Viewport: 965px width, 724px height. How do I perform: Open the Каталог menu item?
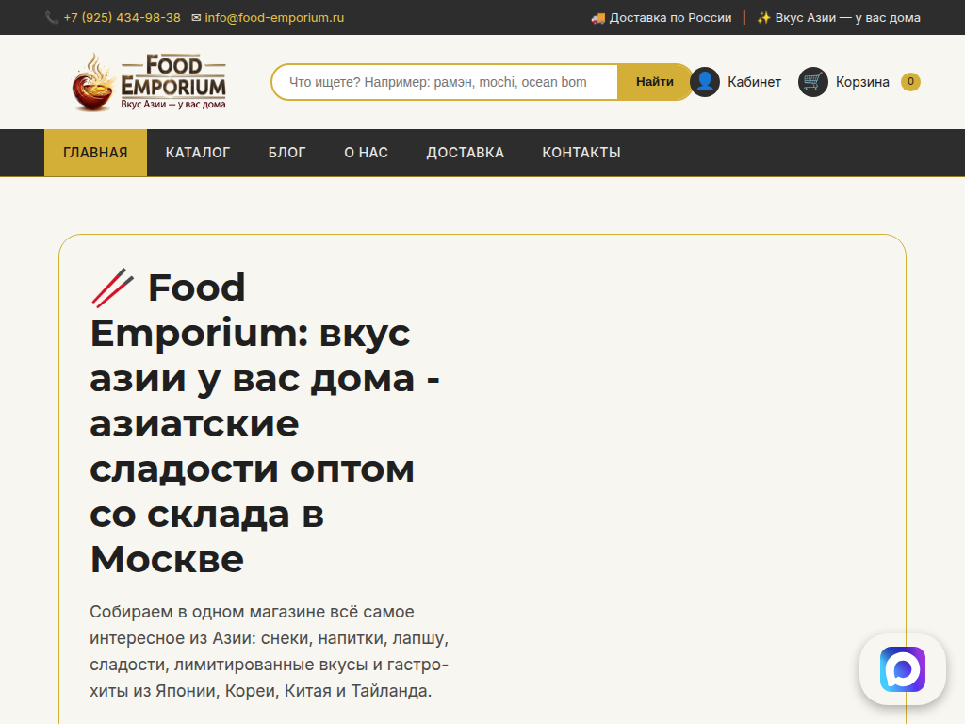198,153
